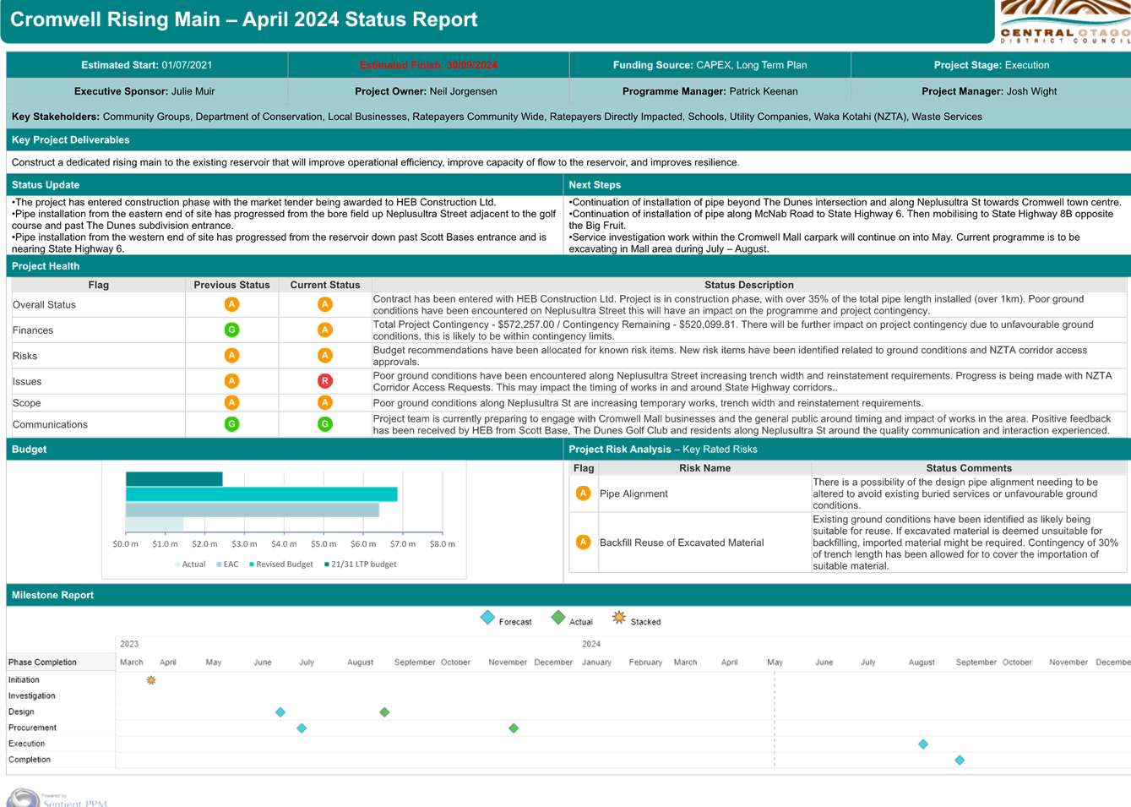The height and width of the screenshot is (807, 1131).
Task: Select the Design actual green diamond milestone
Action: pyautogui.click(x=384, y=712)
